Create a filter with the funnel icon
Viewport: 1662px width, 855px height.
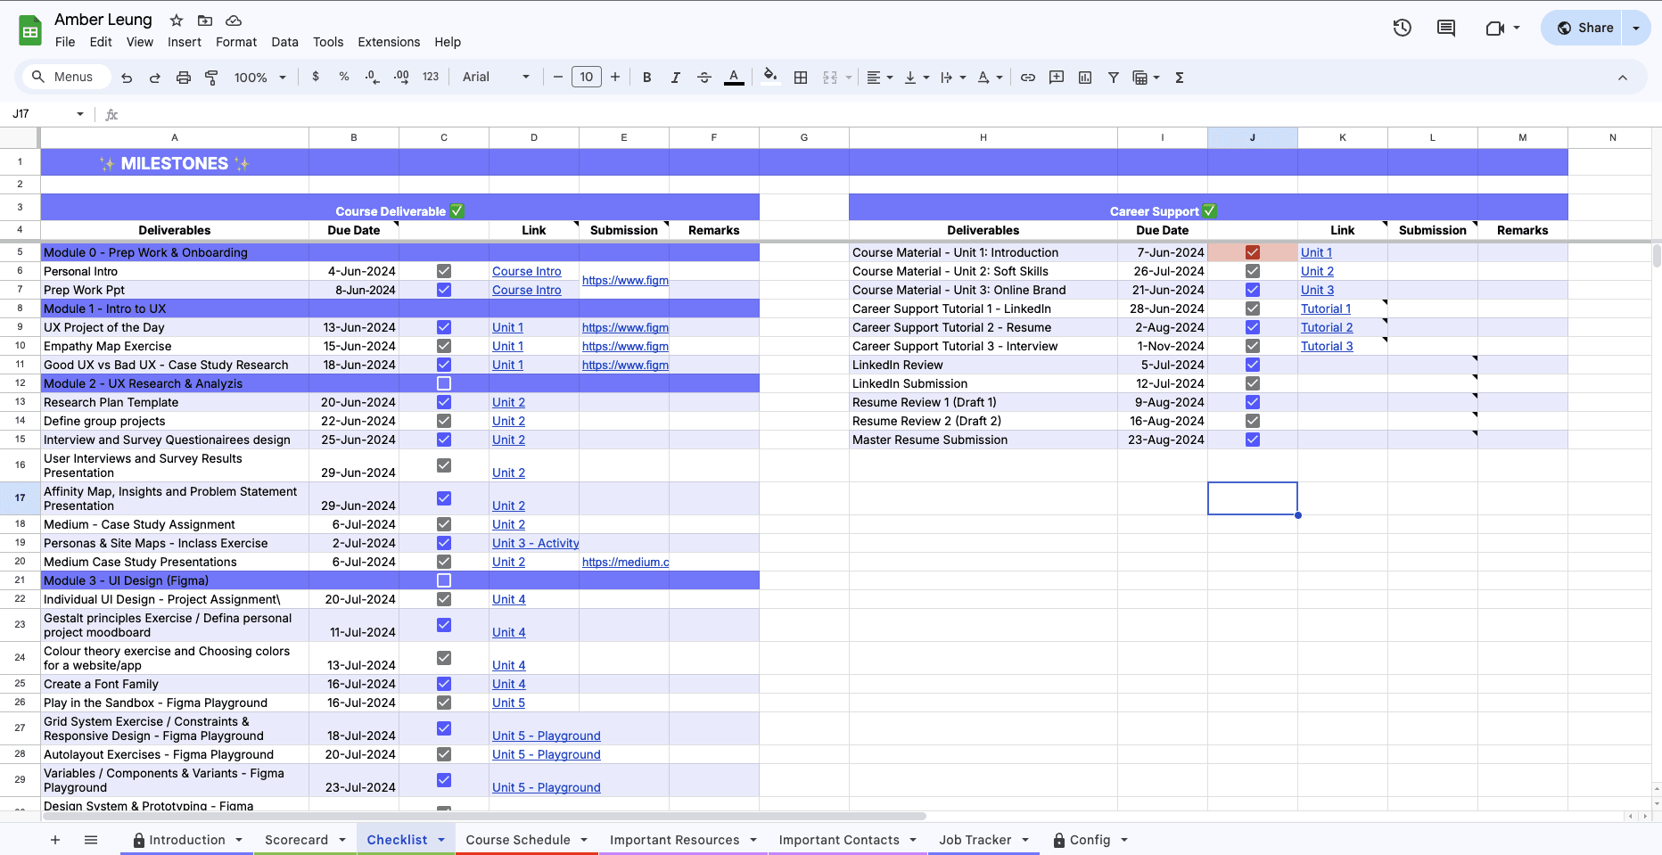point(1113,78)
